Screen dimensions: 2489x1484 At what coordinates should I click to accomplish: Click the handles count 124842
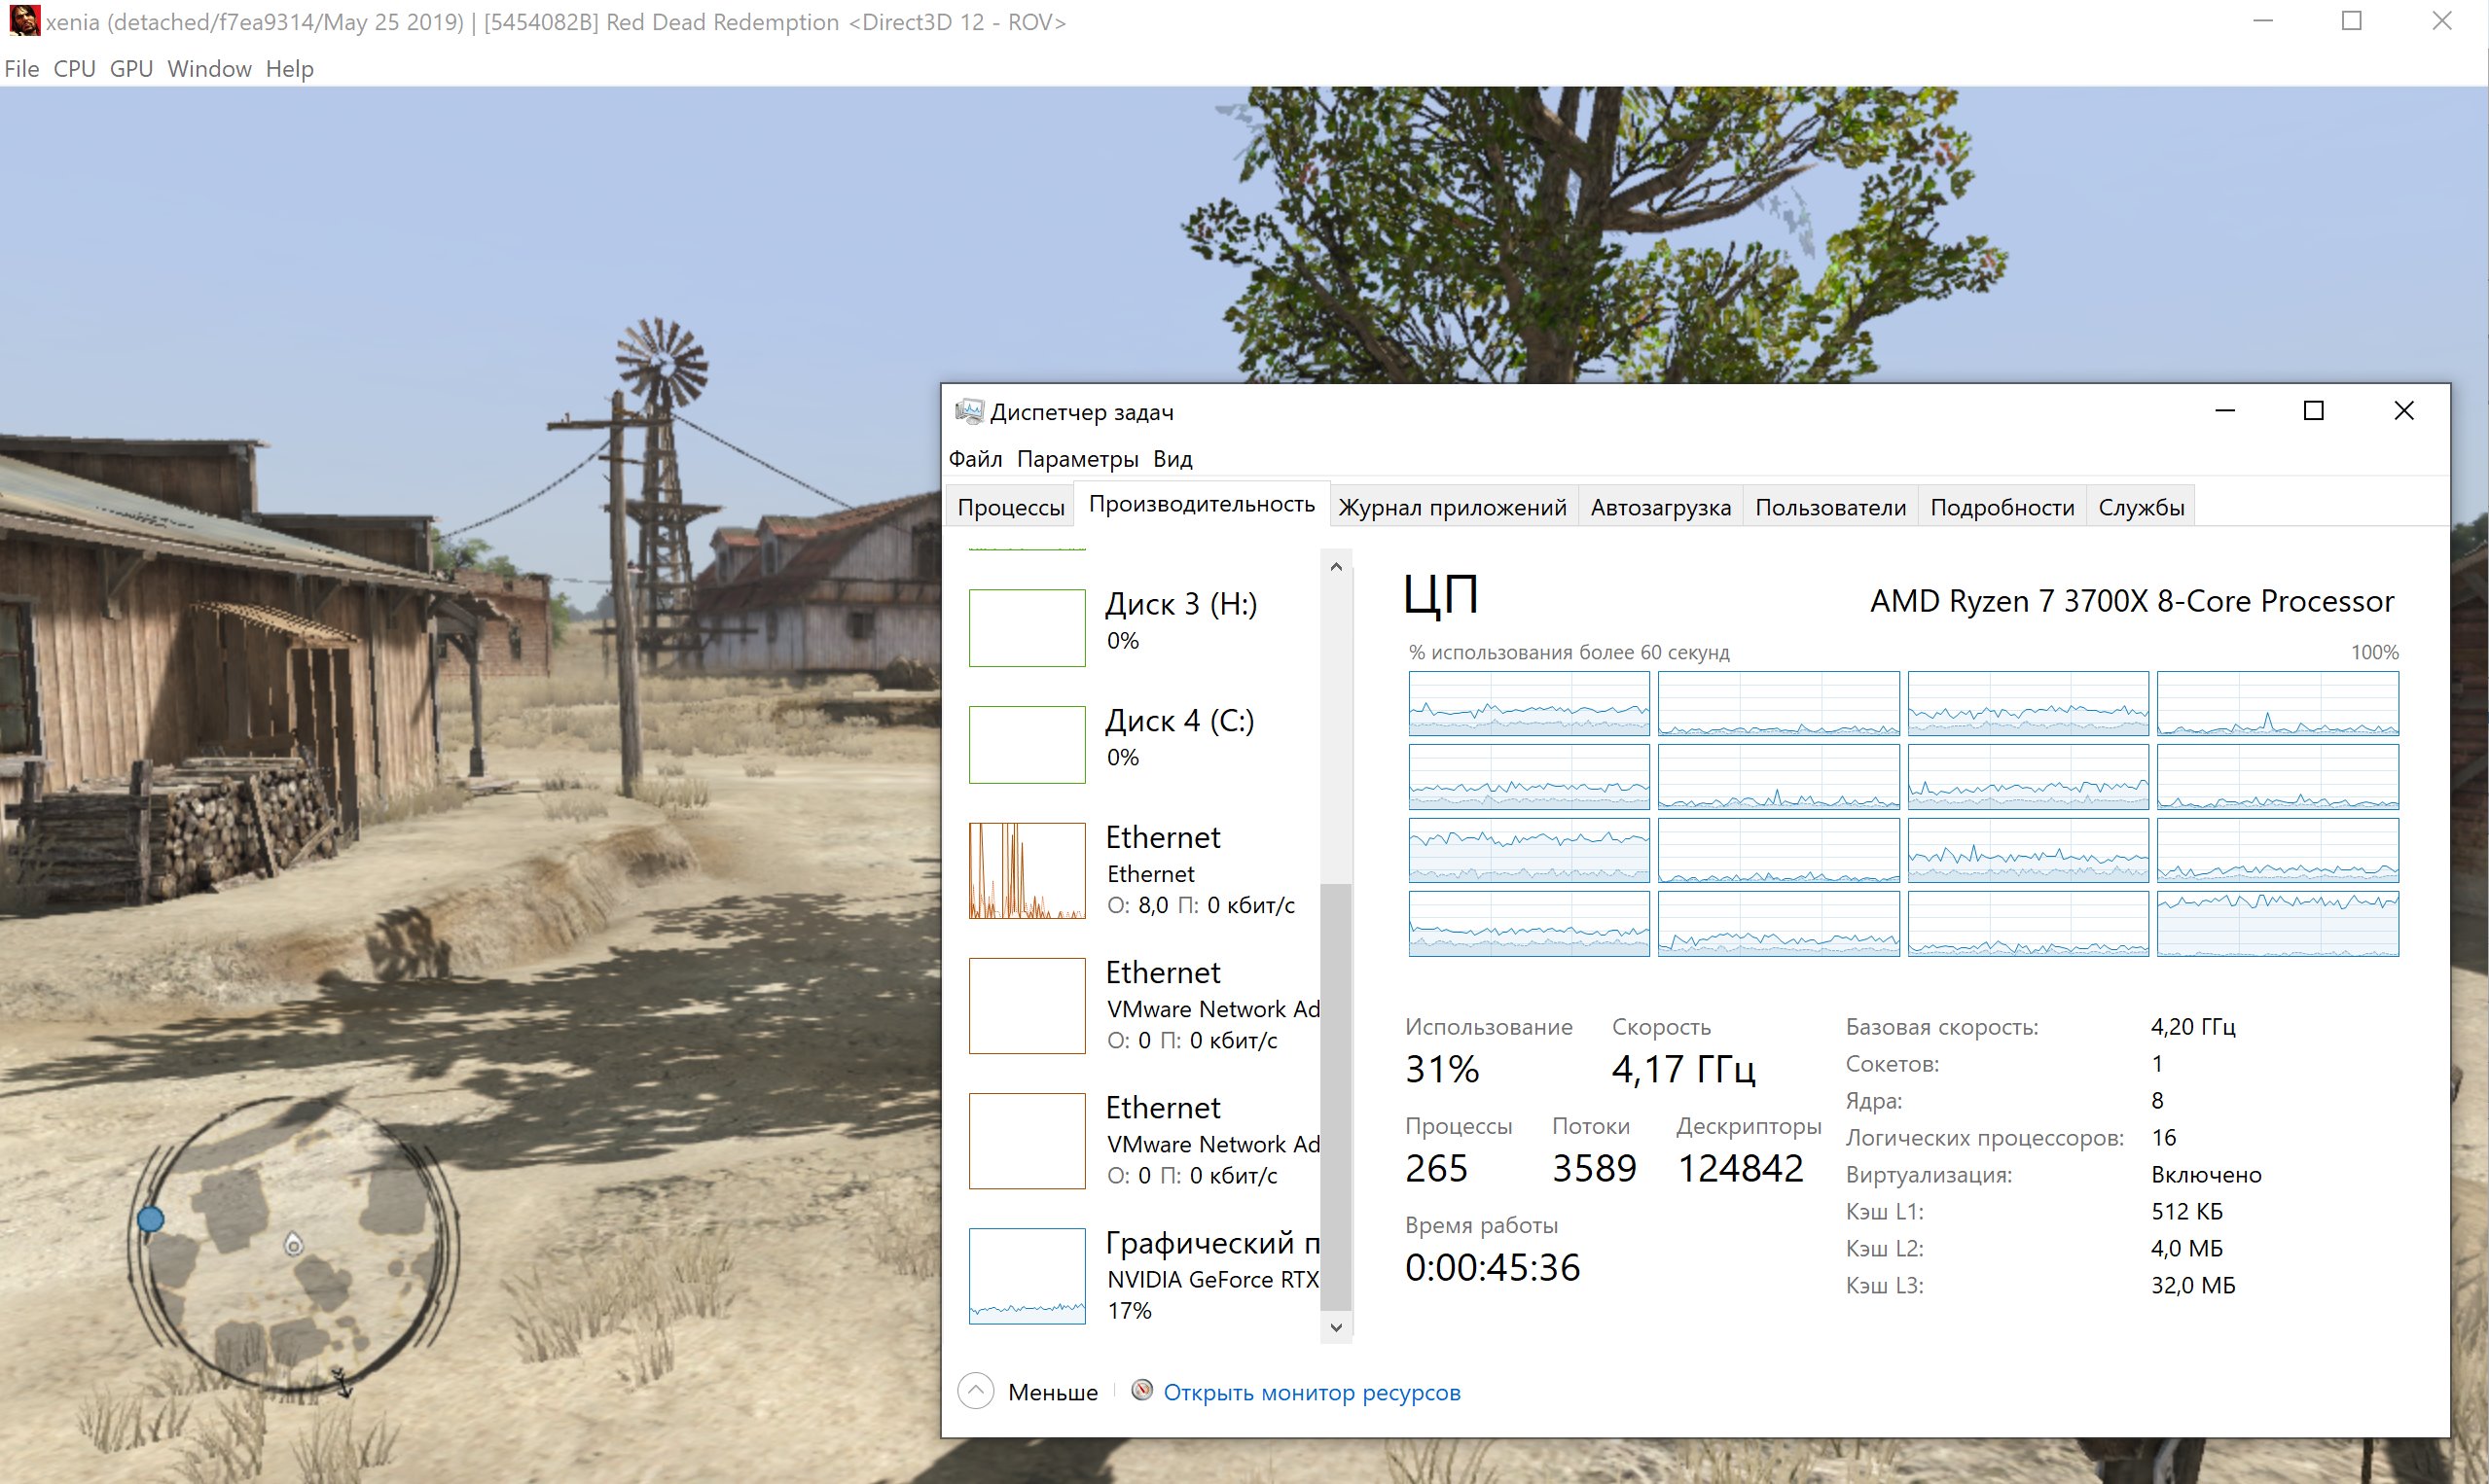tap(1740, 1168)
